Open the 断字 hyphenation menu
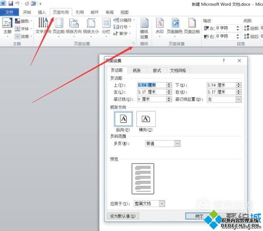Image resolution: width=263 pixels, height=231 pixels. (x=122, y=34)
